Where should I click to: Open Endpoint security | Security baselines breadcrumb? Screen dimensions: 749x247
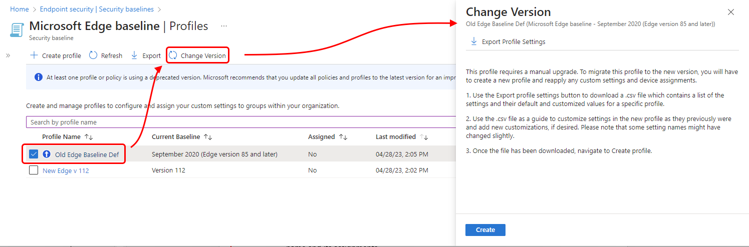point(96,9)
